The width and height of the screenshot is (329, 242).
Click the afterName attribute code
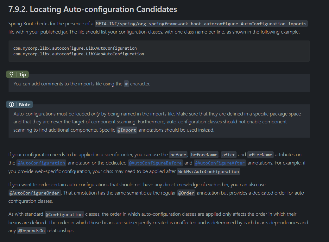coord(260,155)
